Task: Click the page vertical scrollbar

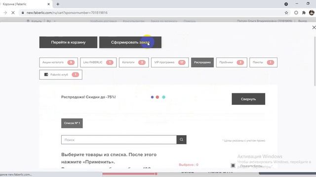Action: pyautogui.click(x=315, y=61)
